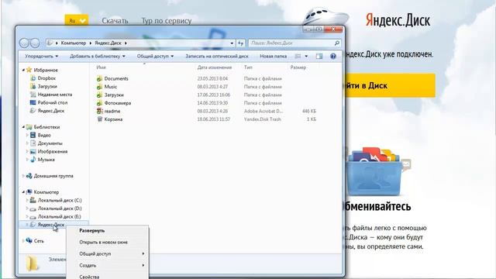Sort by Дата изменения column header
The image size is (496, 279).
(x=215, y=67)
